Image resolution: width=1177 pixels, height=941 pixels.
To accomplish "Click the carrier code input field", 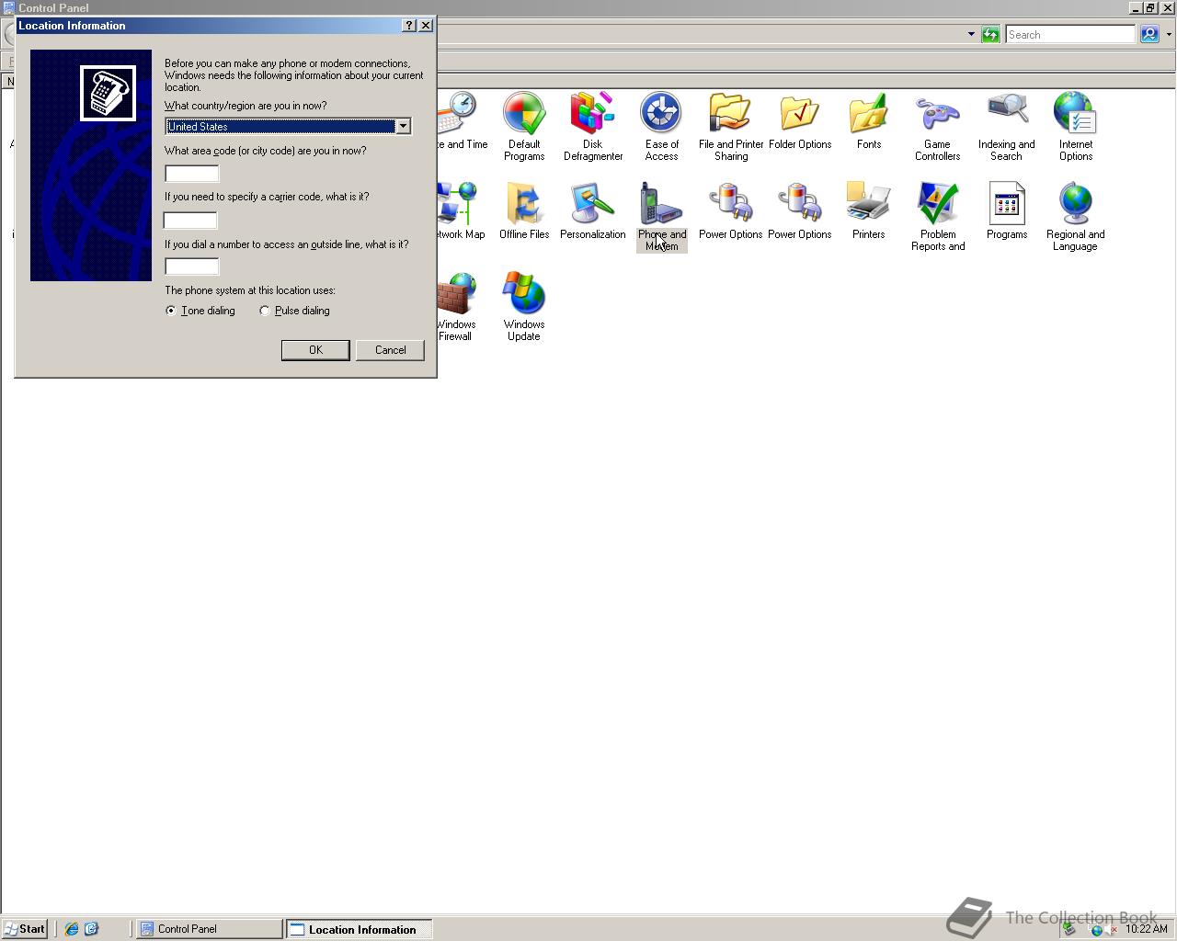I will pyautogui.click(x=190, y=221).
